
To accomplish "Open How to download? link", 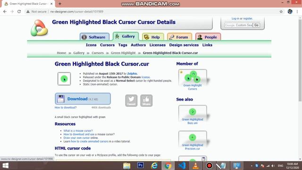I will (66, 107).
